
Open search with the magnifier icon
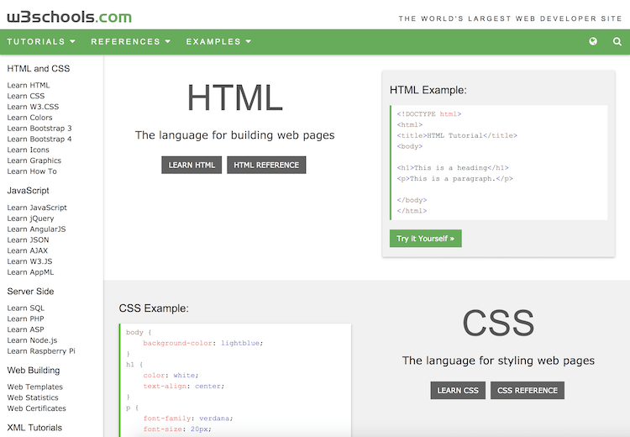(x=617, y=41)
